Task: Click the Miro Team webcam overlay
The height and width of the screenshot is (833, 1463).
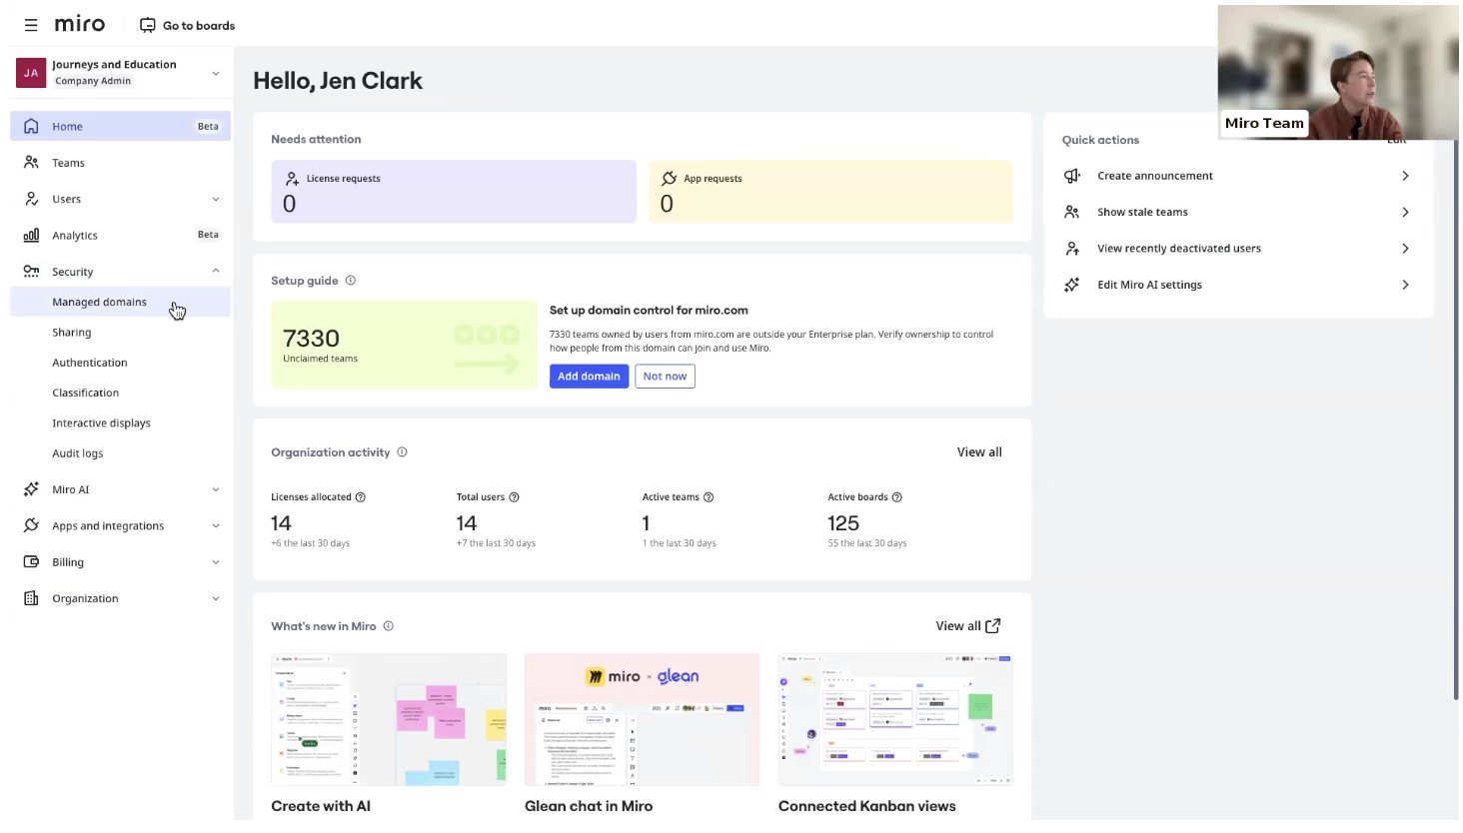Action: 1338,72
